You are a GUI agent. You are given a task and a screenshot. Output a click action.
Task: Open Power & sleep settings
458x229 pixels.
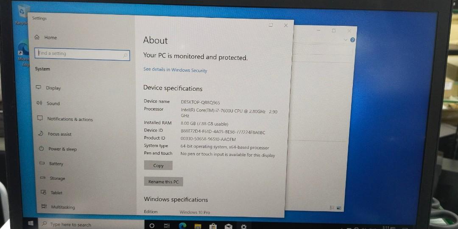58,149
